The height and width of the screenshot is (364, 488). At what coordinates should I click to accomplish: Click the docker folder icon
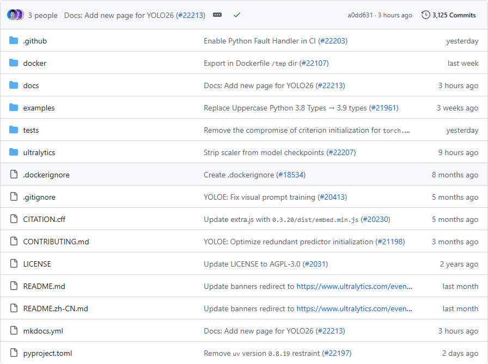tap(14, 63)
